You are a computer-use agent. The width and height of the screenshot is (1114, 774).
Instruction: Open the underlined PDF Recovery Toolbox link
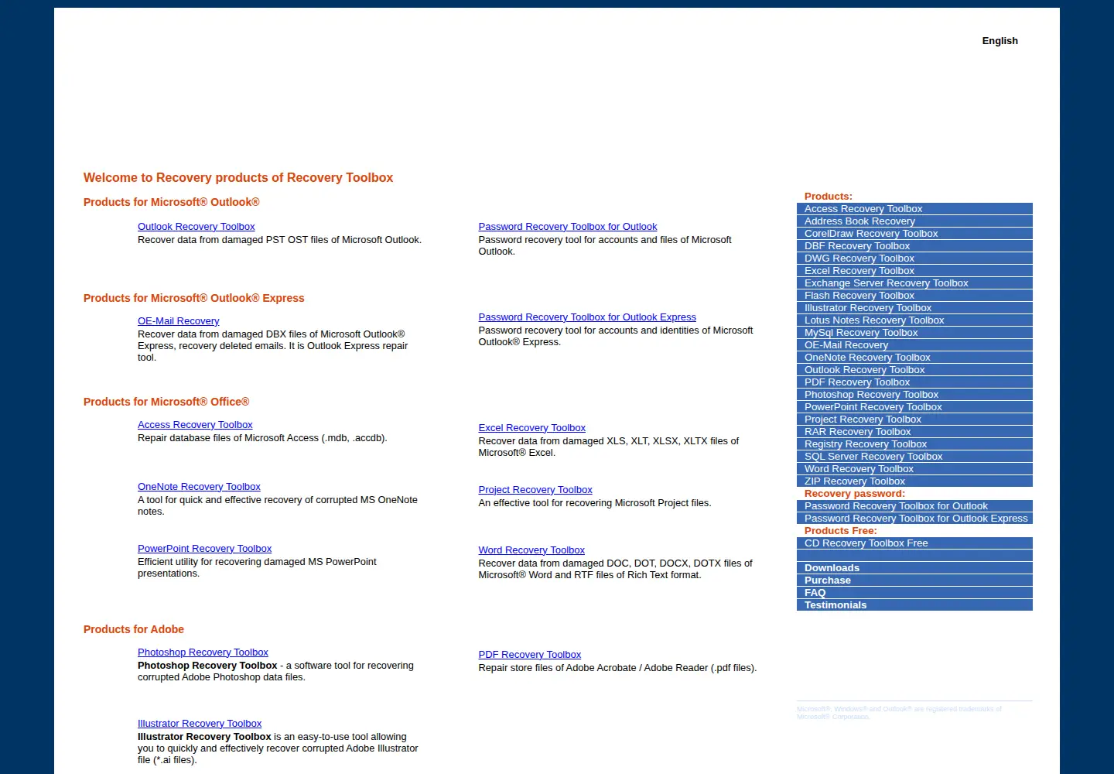tap(529, 655)
